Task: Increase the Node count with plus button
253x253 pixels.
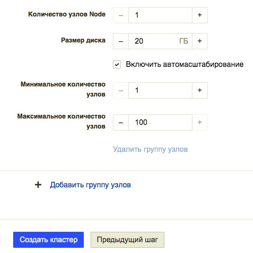Action: click(200, 15)
